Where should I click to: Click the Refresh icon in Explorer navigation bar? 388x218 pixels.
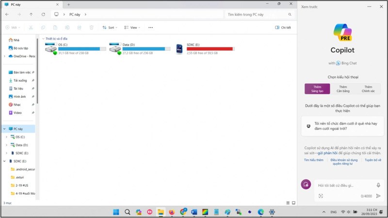(43, 15)
